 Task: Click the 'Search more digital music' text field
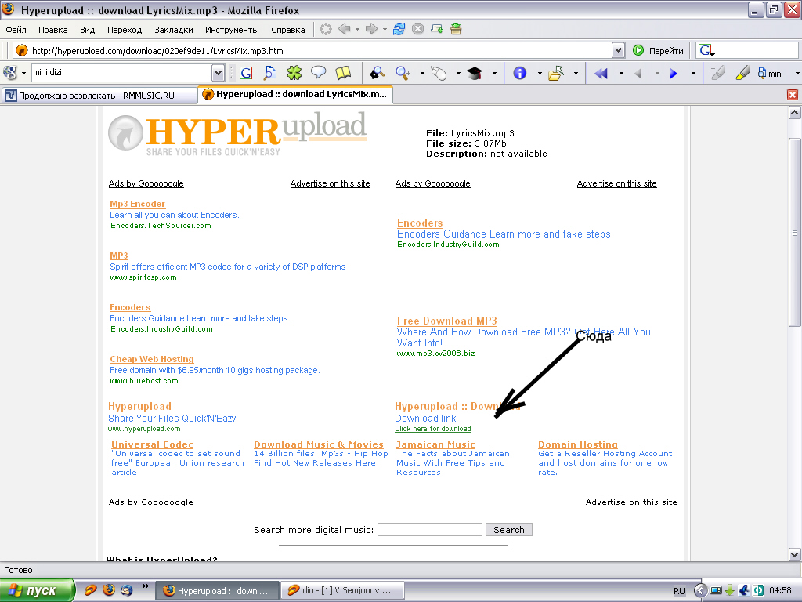(430, 529)
